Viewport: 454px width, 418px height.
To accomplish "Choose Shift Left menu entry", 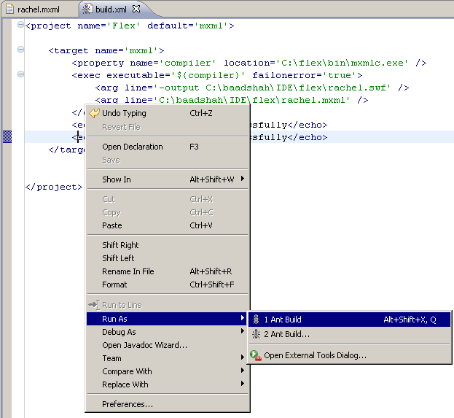I will pos(168,258).
